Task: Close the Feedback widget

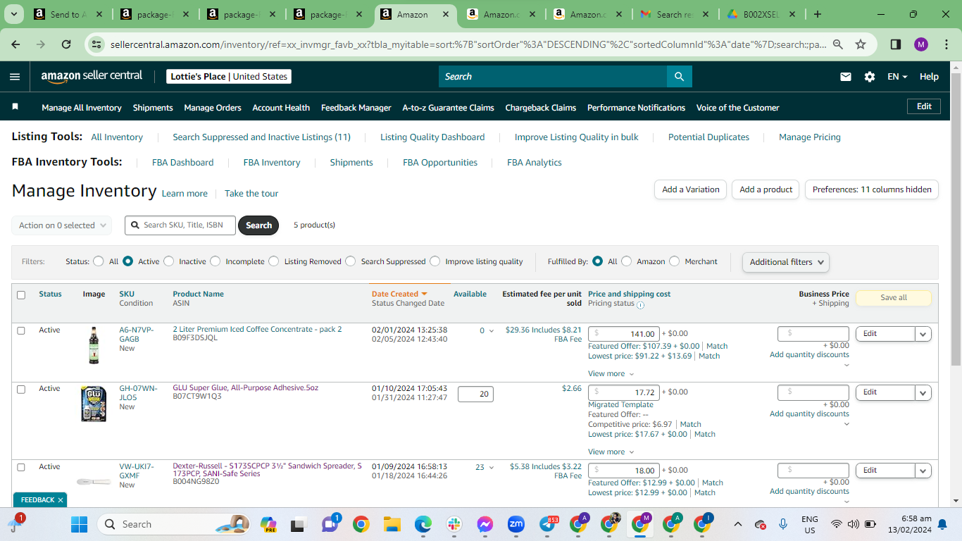Action: click(61, 500)
